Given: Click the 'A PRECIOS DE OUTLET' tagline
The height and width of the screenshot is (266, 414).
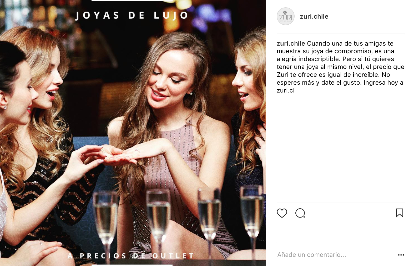Looking at the screenshot, I should (x=131, y=256).
